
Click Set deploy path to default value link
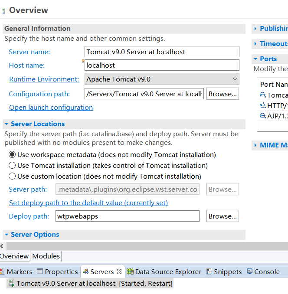pos(88,203)
